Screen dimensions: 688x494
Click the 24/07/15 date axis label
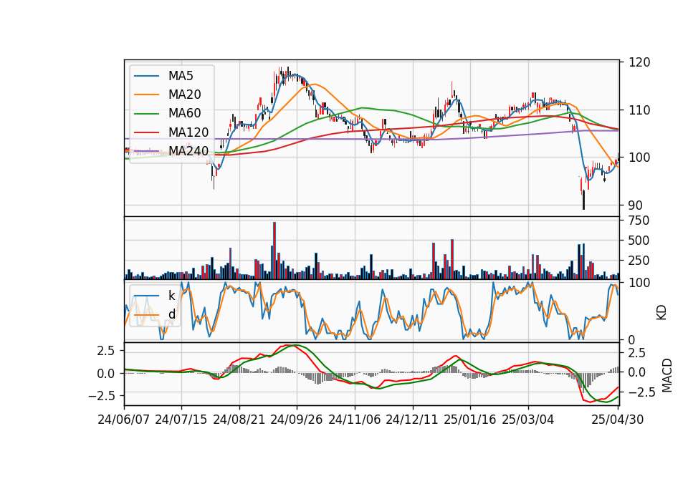point(181,420)
